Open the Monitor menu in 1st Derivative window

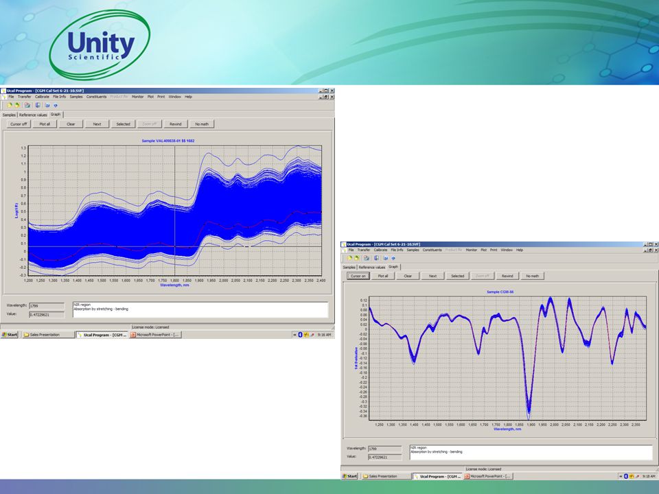coord(471,250)
